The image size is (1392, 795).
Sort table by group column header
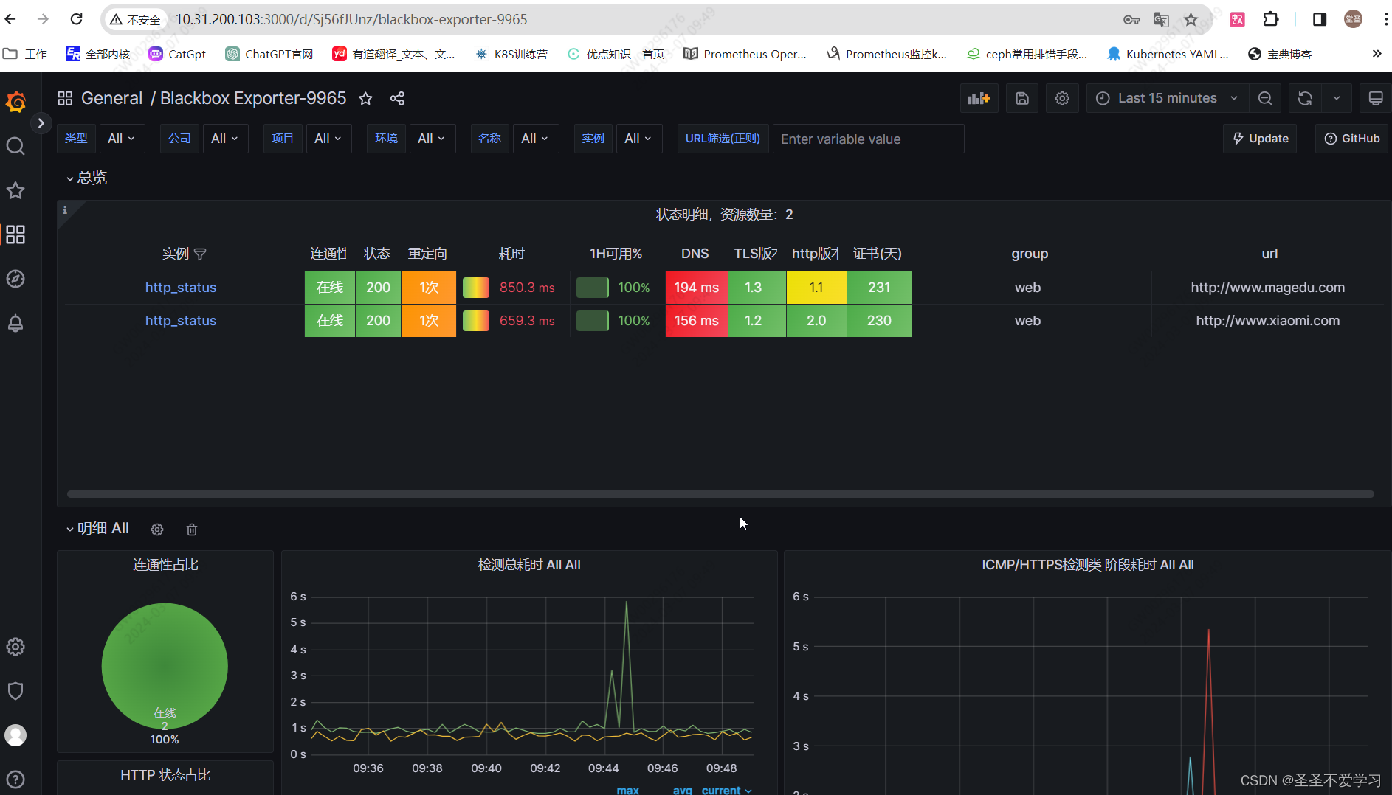pyautogui.click(x=1030, y=254)
